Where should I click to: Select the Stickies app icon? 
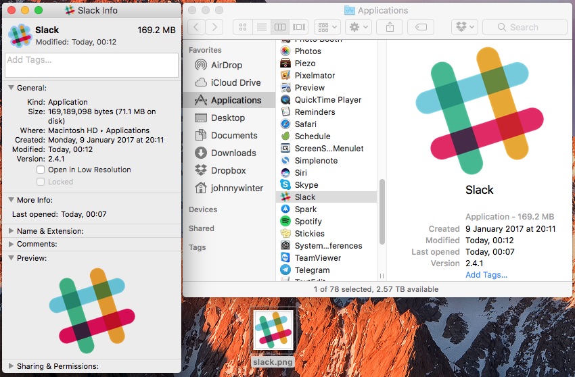tap(285, 233)
